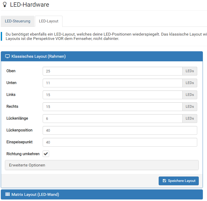Click the monitor icon in Klassisches Layout header
This screenshot has height=201, width=207.
pos(7,56)
